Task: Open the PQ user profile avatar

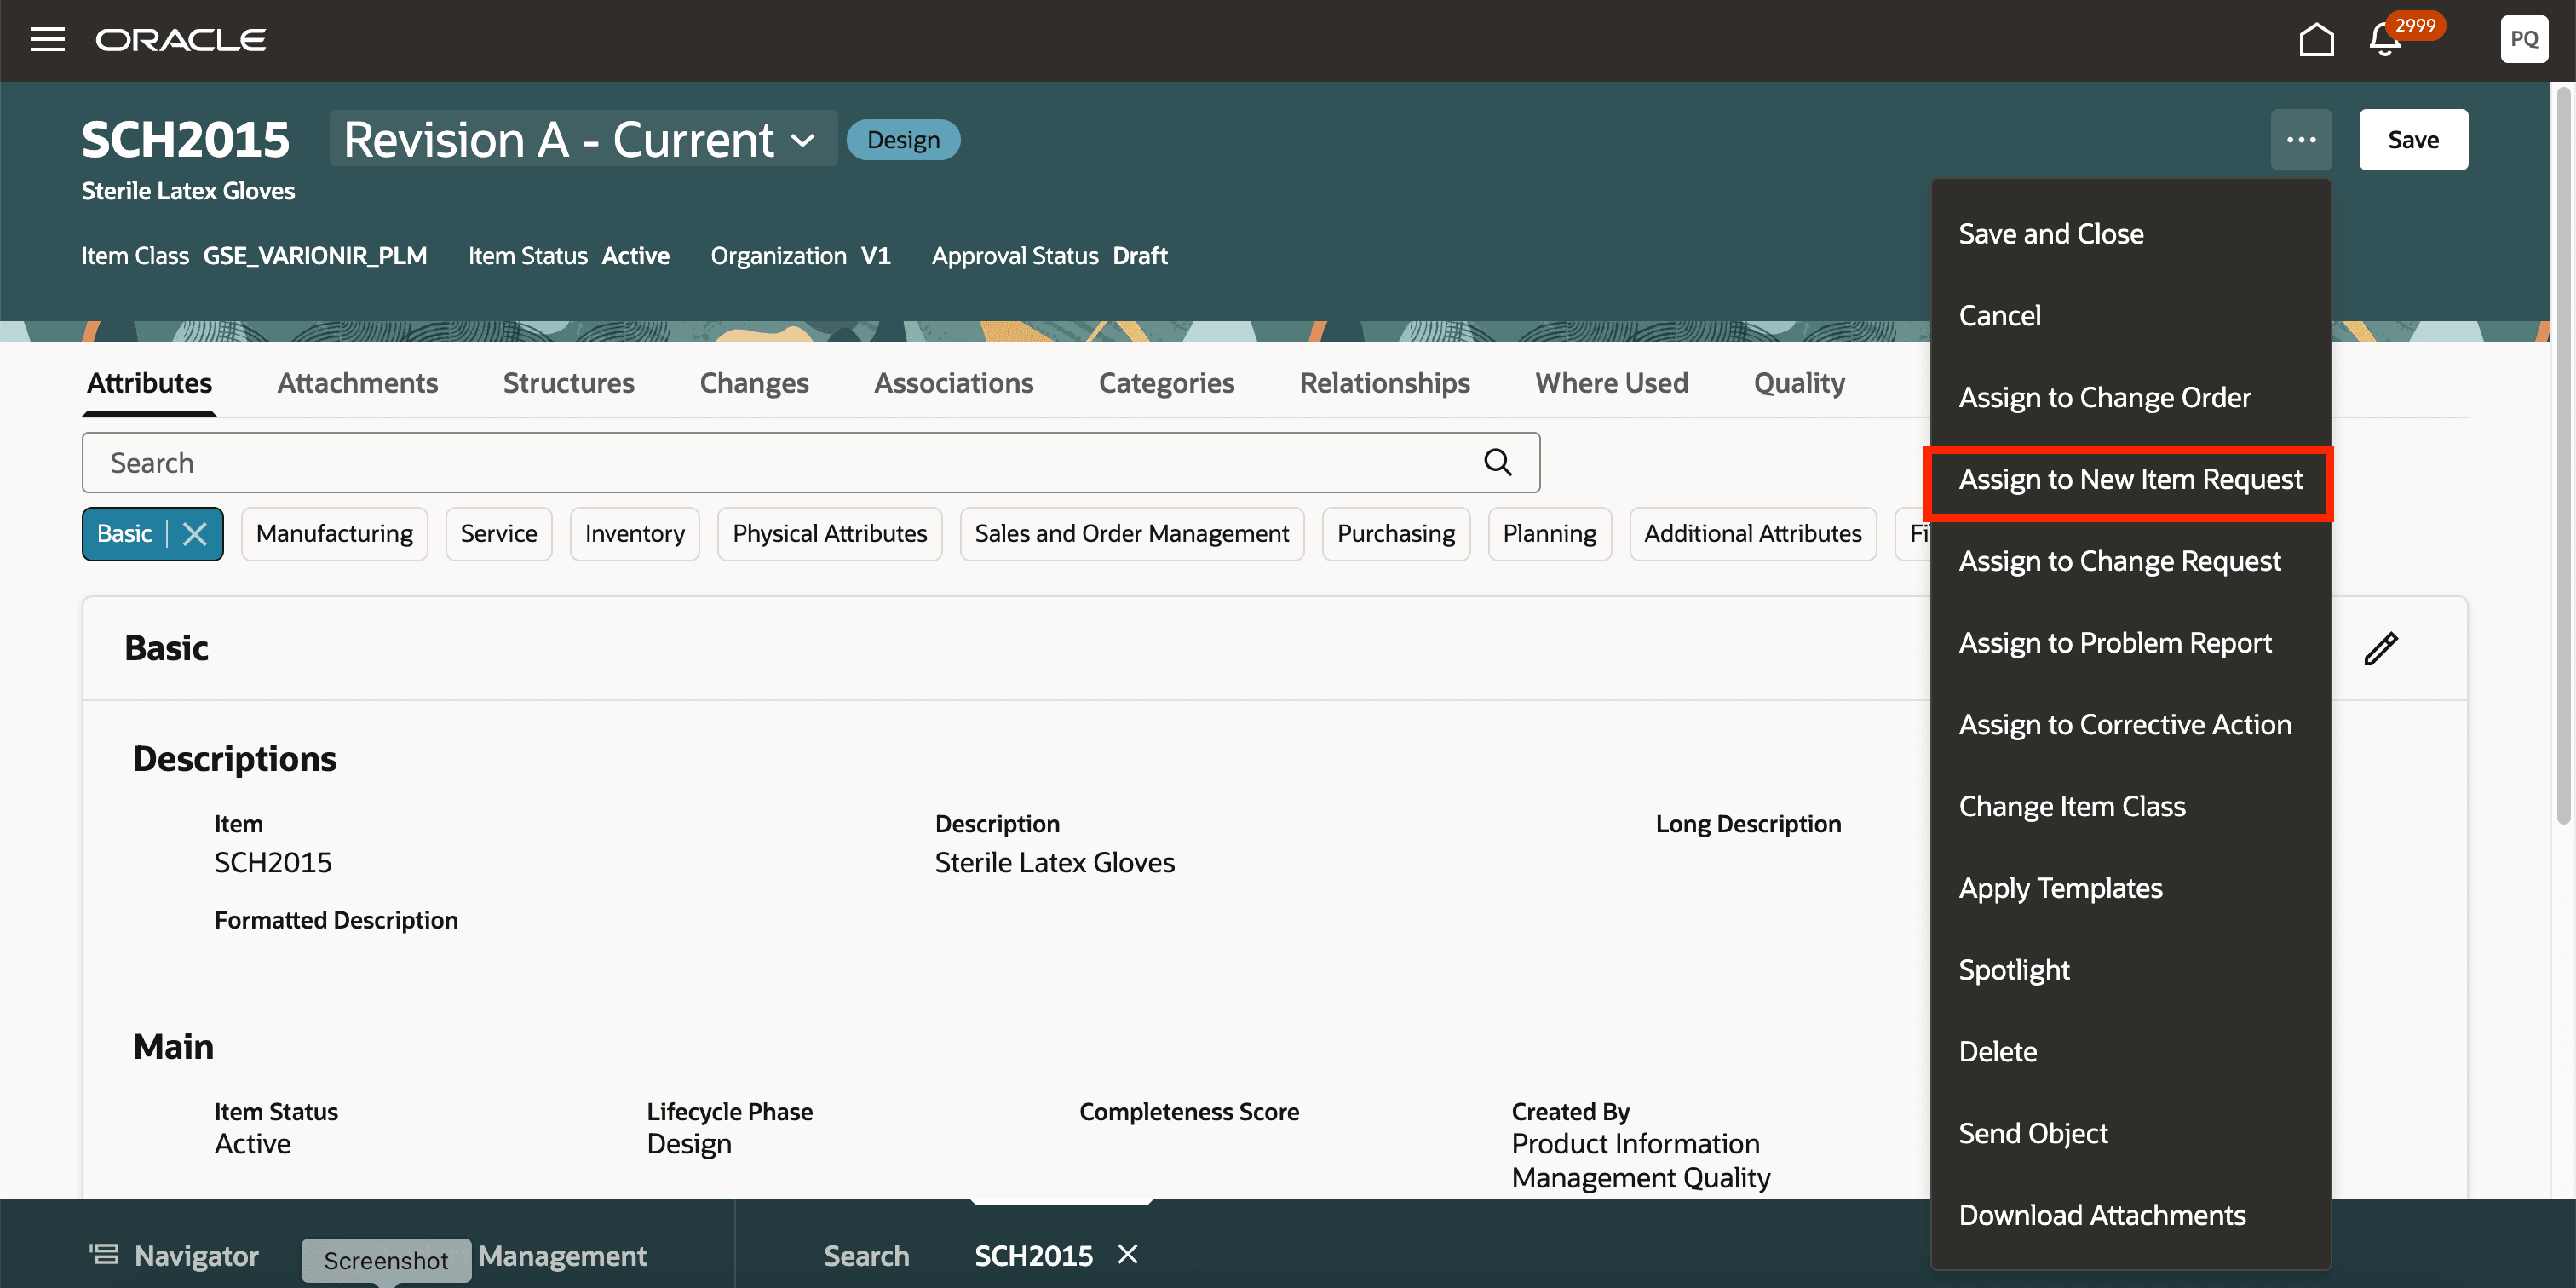Action: [2523, 40]
